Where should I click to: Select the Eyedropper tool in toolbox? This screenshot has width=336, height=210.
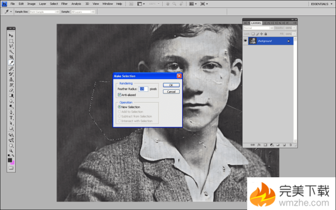tap(11, 63)
